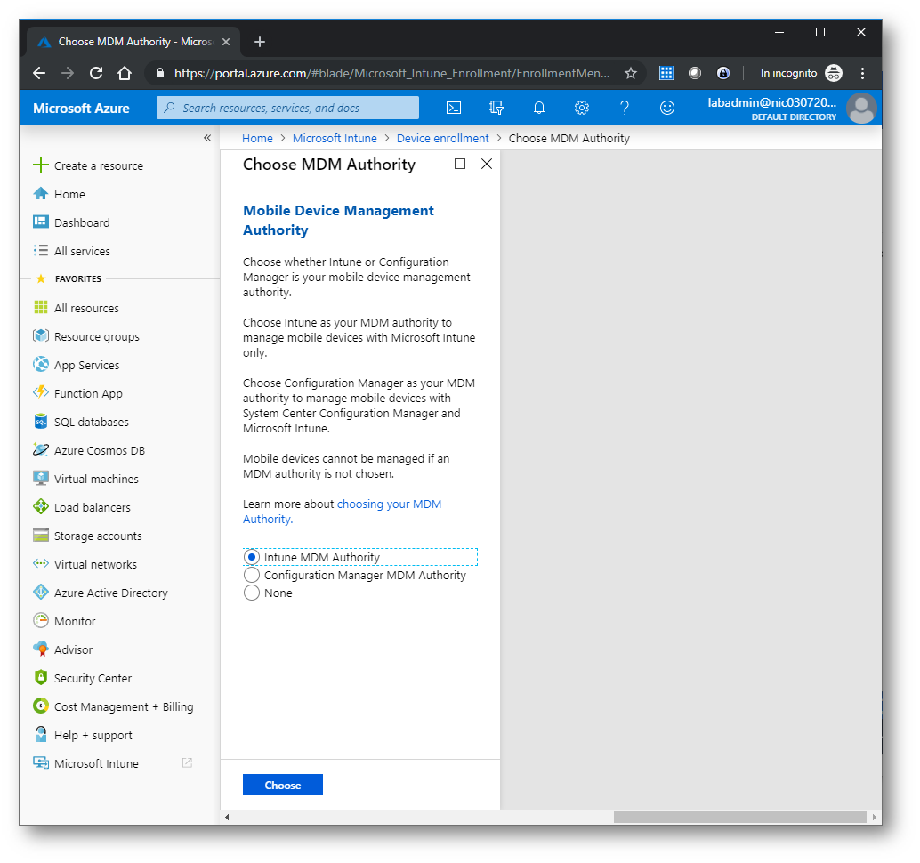Open the Microsoft Intune sidebar item
The height and width of the screenshot is (863, 920).
(95, 763)
